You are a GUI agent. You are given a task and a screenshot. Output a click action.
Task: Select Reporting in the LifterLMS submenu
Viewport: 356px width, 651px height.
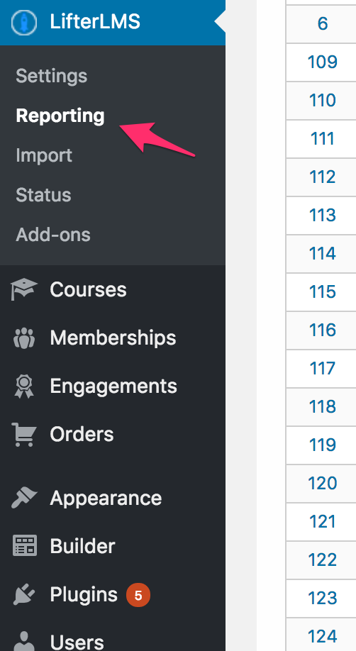click(60, 116)
